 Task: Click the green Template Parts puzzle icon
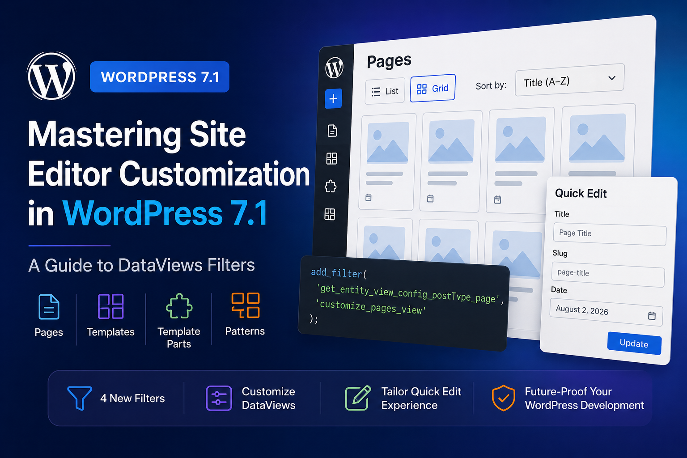point(179,306)
